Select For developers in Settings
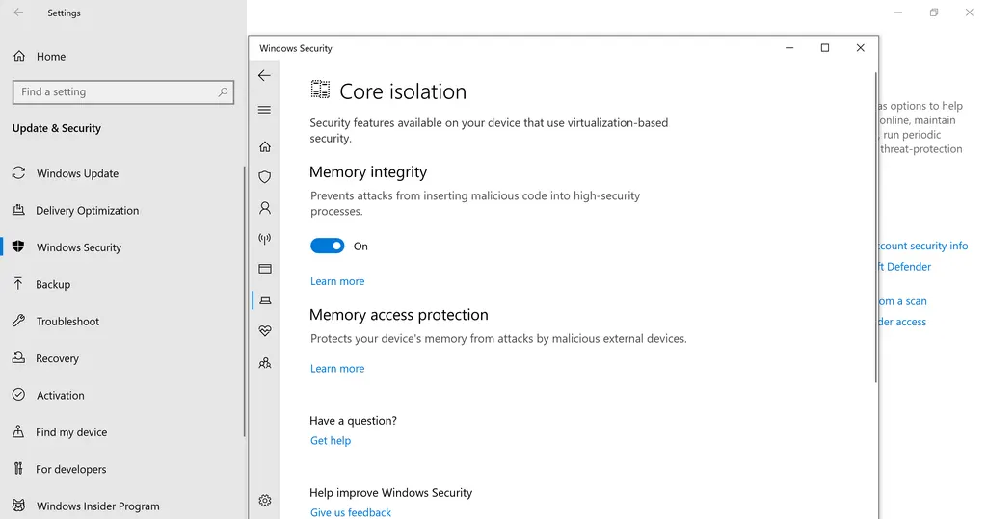Image resolution: width=987 pixels, height=519 pixels. pos(71,469)
